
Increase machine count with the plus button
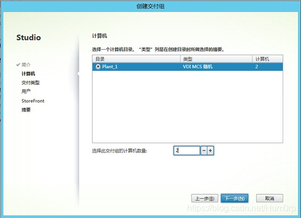(210, 151)
